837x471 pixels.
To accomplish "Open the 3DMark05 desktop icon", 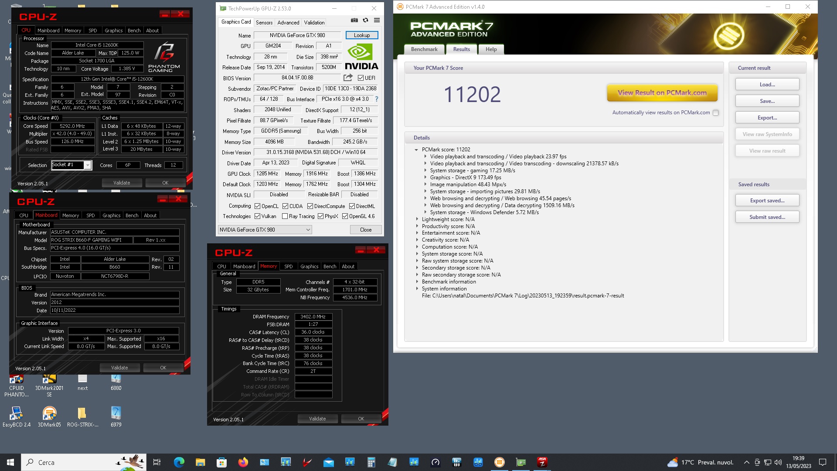I will point(49,416).
